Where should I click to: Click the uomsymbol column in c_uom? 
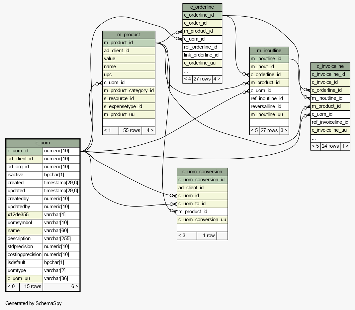click(x=25, y=223)
